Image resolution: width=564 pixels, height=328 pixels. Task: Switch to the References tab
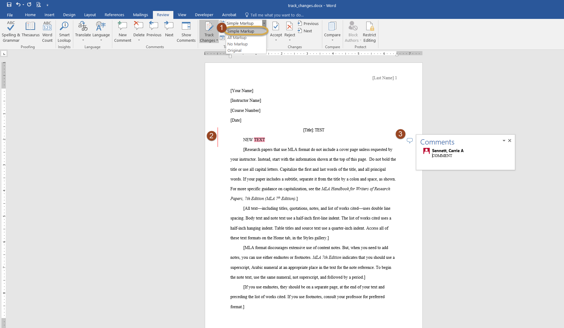(x=114, y=15)
